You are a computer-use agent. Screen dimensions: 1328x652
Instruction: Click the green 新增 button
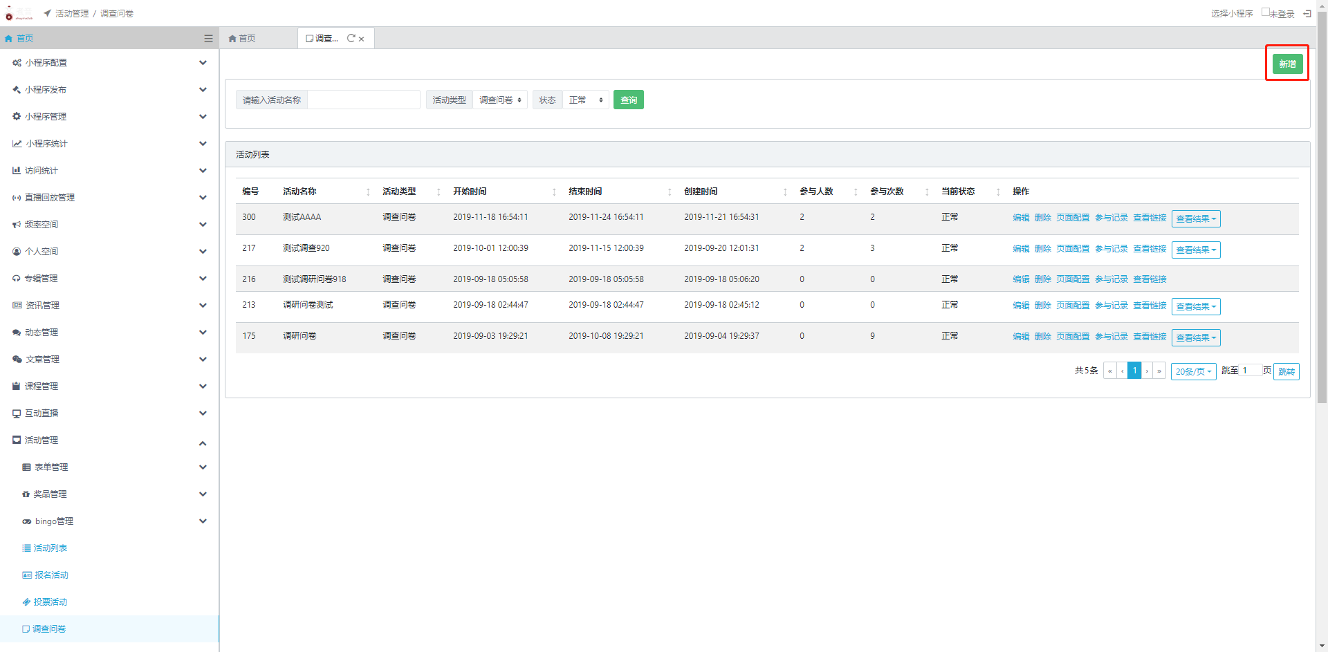coord(1286,64)
